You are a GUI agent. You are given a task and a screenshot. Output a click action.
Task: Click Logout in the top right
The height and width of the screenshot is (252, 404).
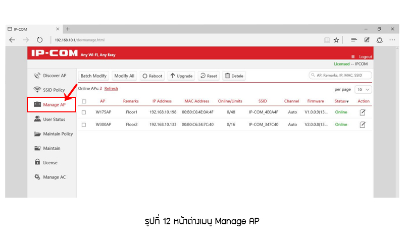click(x=365, y=56)
